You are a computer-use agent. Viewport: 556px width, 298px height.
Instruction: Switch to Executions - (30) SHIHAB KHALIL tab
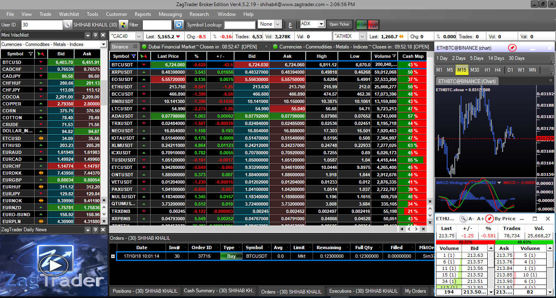point(363,291)
